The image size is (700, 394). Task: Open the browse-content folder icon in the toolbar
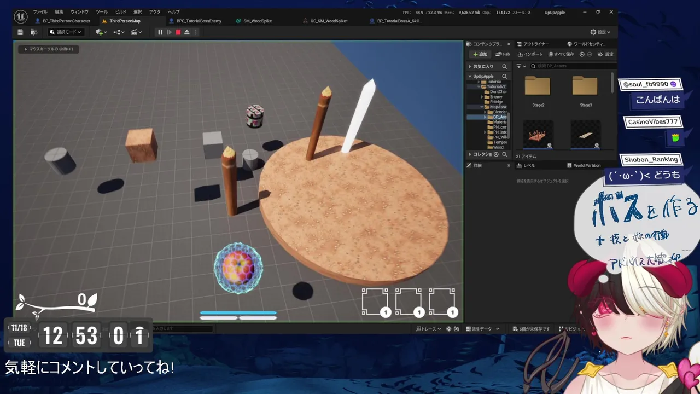point(34,32)
